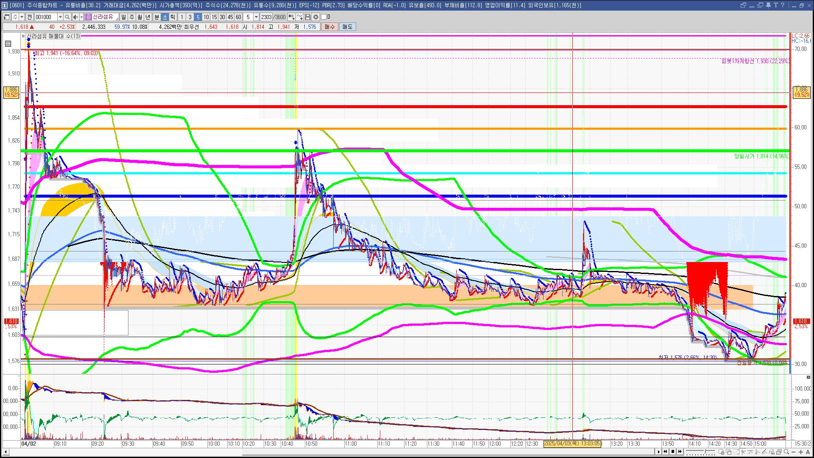Click the stock code search magnifier icon

pyautogui.click(x=67, y=17)
